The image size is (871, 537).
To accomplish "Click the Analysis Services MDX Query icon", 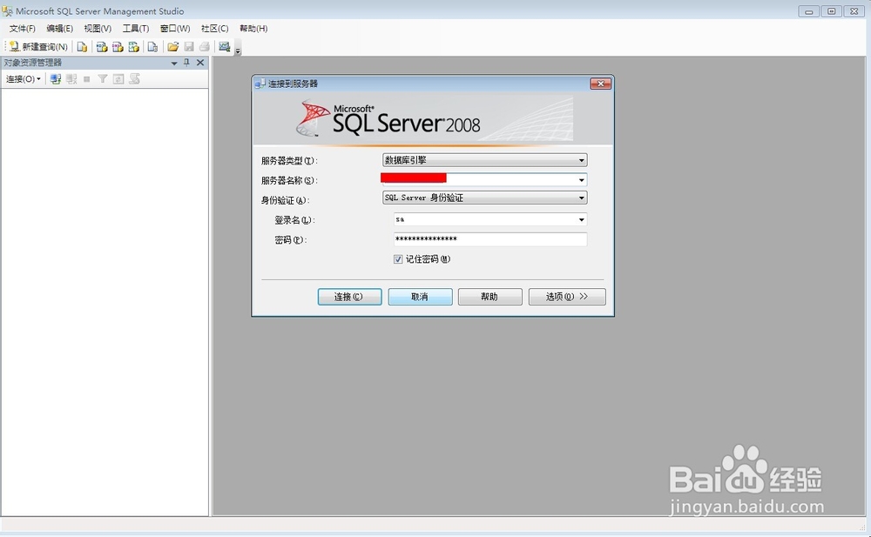I will [102, 47].
